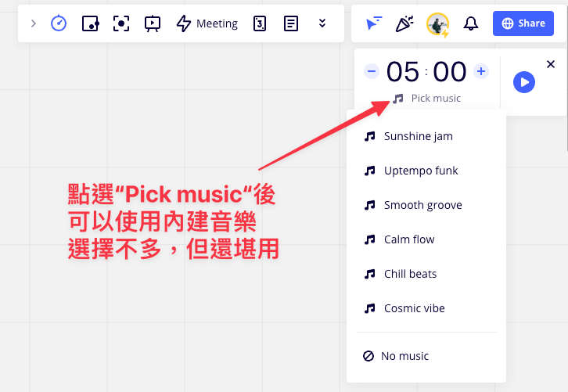Open the voting number 3 icon
This screenshot has height=392, width=568.
click(x=260, y=23)
